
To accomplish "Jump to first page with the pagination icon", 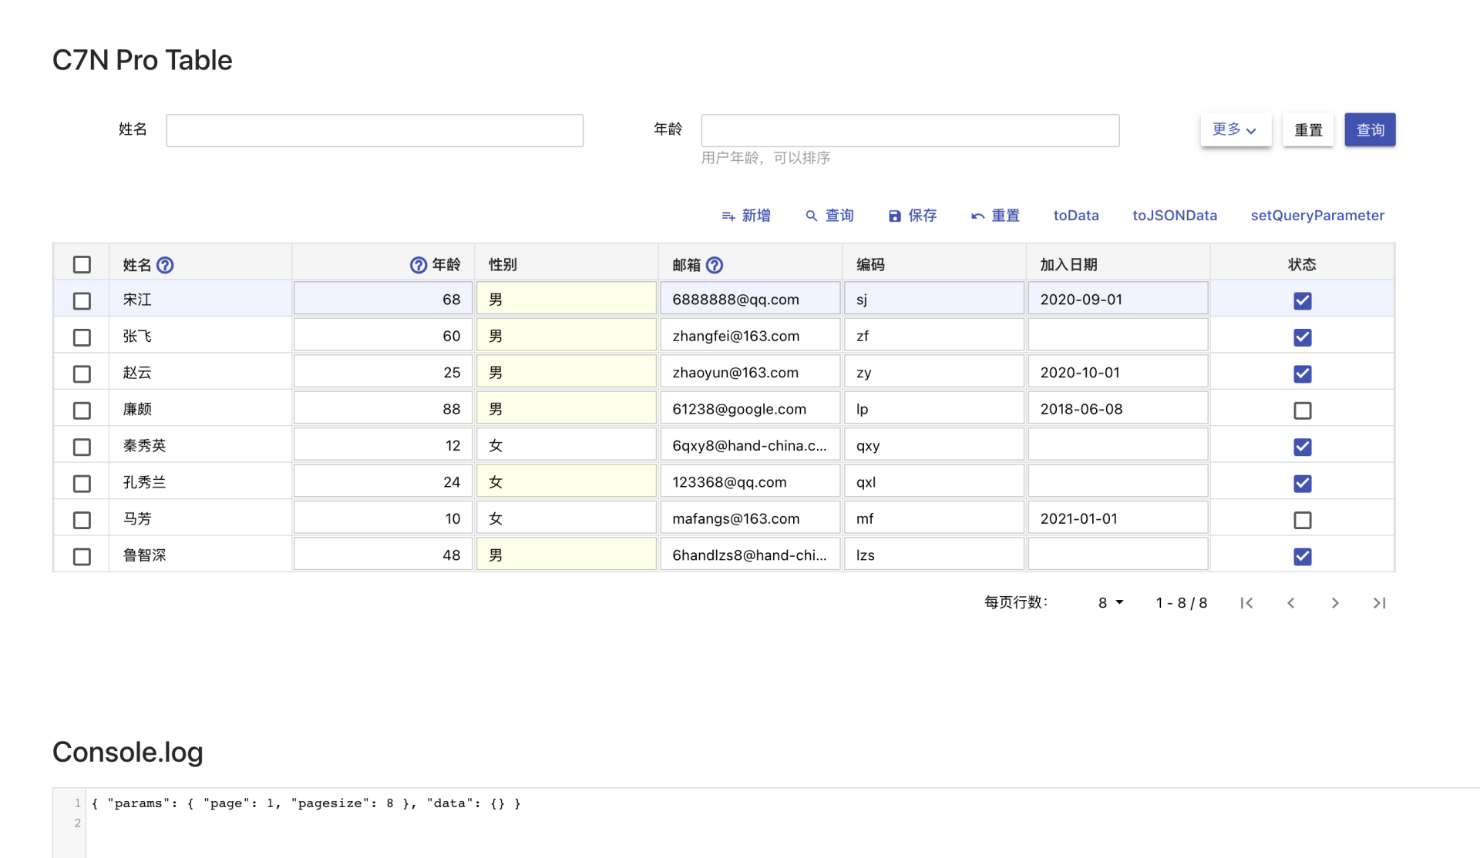I will [x=1246, y=603].
